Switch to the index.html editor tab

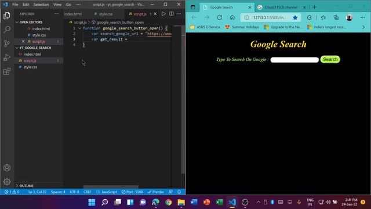pyautogui.click(x=72, y=14)
